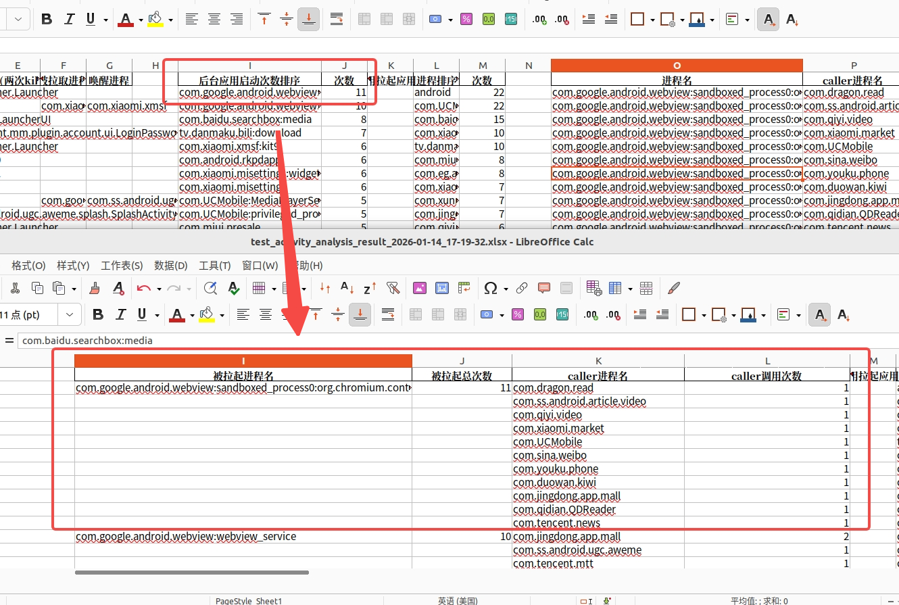Click the increase indent icon in background window

coord(589,20)
